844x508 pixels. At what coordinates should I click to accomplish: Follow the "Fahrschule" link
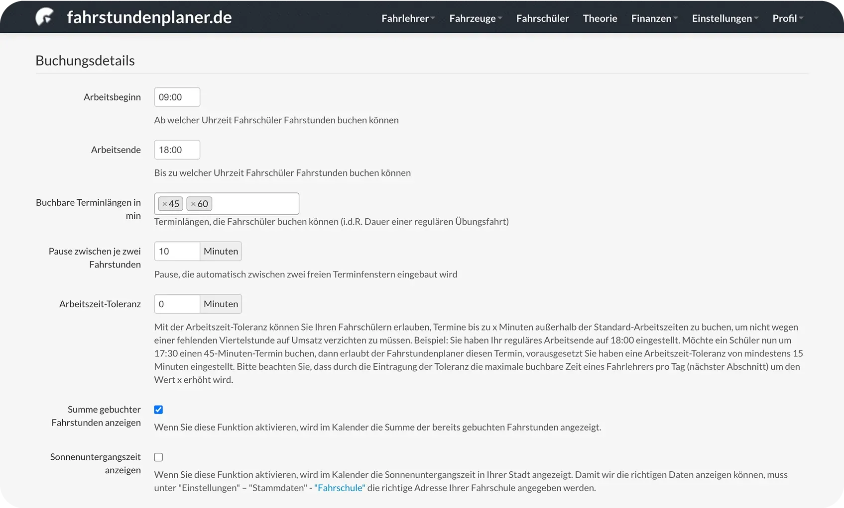click(x=340, y=488)
